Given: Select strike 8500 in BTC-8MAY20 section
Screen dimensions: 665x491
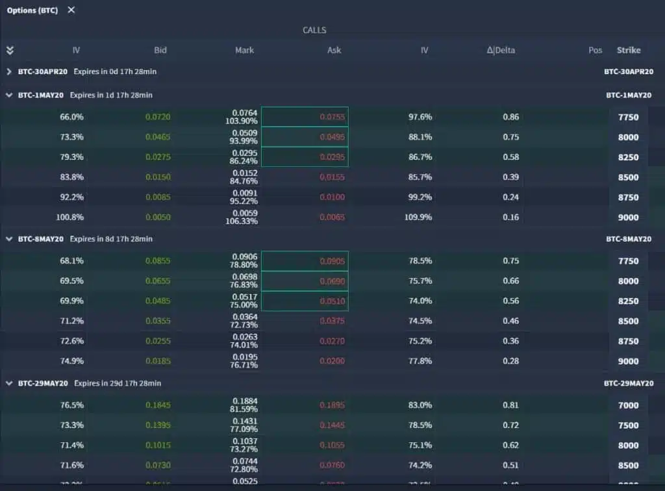Looking at the screenshot, I should (628, 321).
